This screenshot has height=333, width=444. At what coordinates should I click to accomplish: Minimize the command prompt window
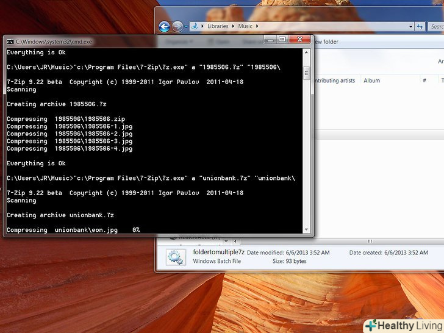point(270,40)
